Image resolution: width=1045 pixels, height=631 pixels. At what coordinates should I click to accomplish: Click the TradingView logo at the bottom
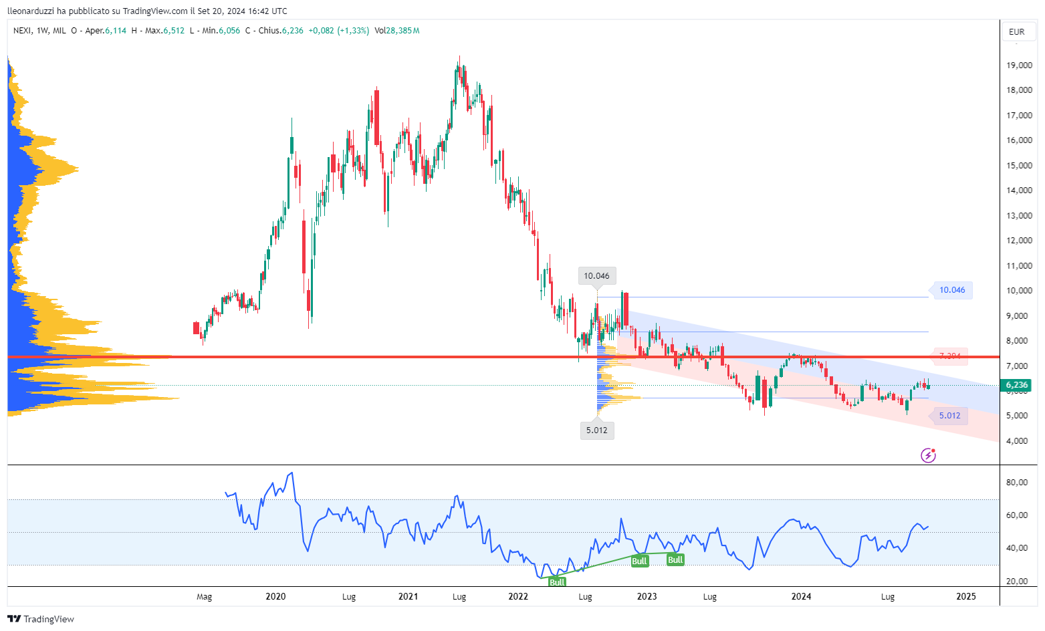pos(41,619)
